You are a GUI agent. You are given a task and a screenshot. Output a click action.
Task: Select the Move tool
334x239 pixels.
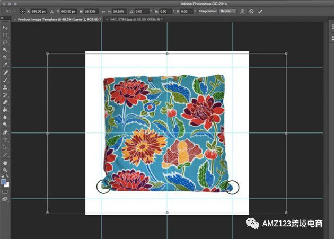5,28
